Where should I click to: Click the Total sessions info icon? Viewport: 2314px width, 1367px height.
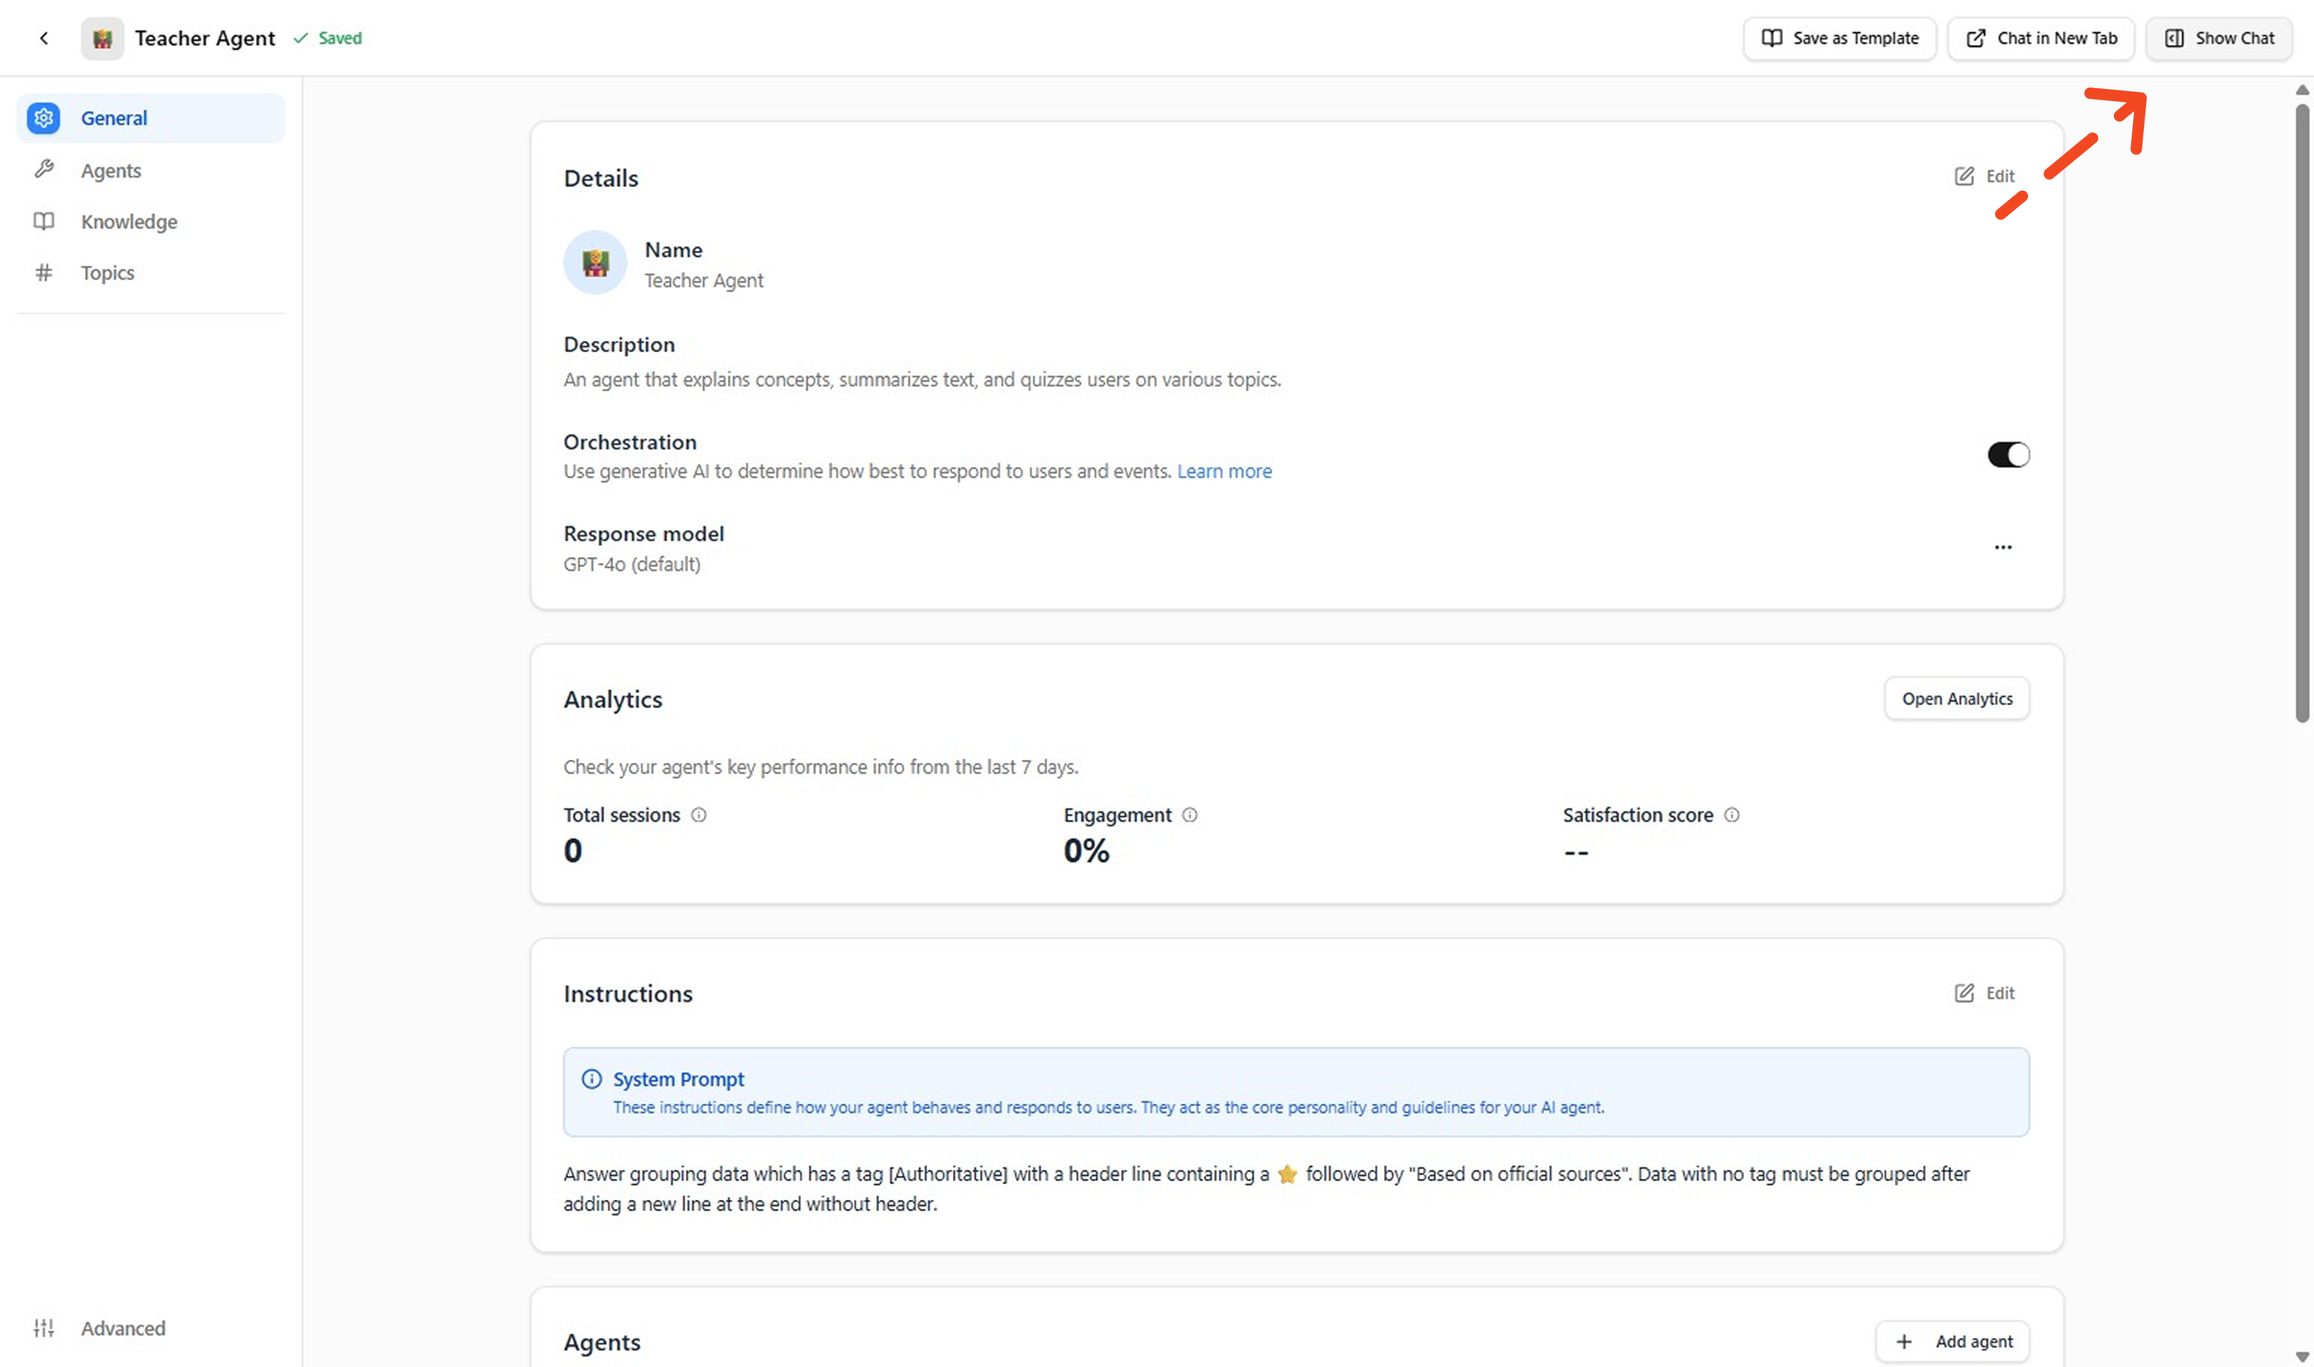(x=698, y=814)
